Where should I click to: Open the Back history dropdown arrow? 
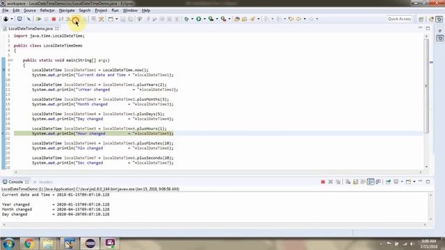[305, 19]
